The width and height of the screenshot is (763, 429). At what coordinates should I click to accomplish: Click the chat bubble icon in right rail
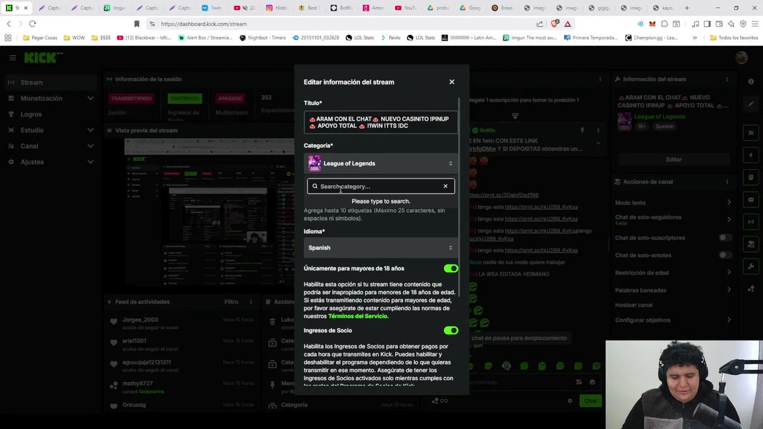point(751,200)
